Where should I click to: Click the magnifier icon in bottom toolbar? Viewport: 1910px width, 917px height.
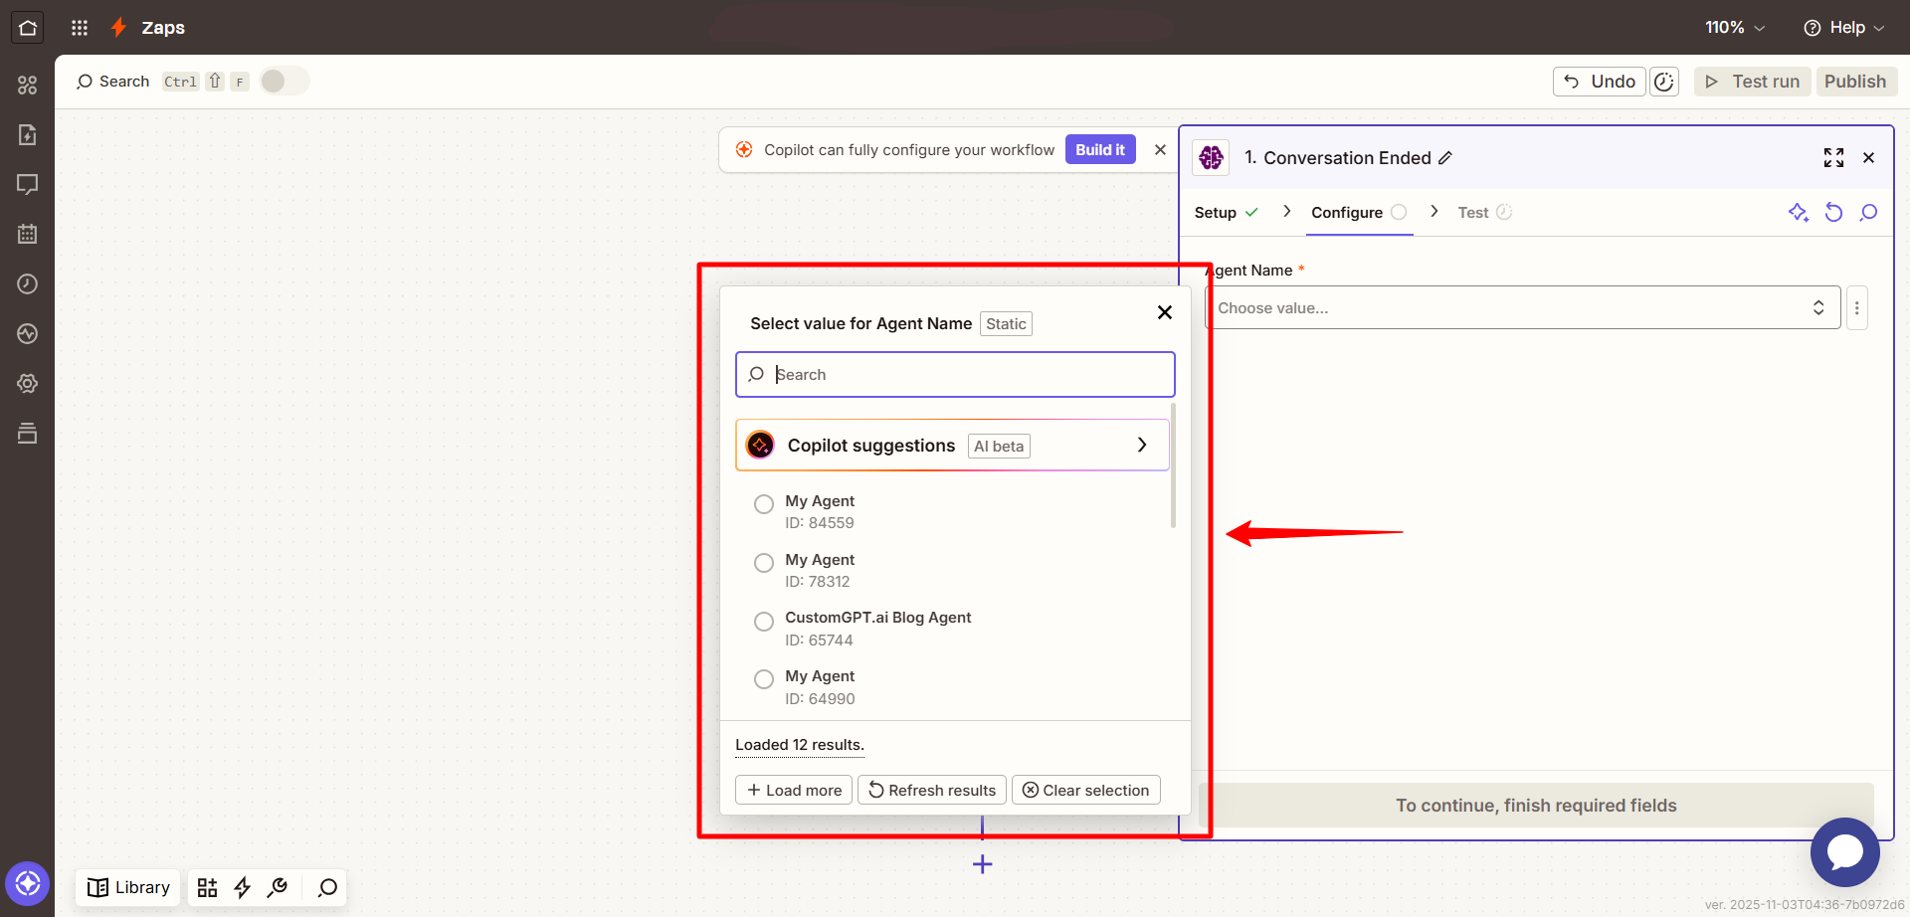(327, 887)
